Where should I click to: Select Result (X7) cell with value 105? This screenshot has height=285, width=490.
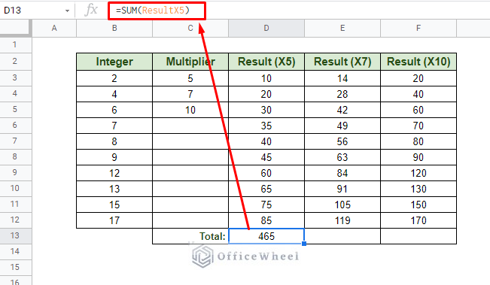[x=342, y=205]
